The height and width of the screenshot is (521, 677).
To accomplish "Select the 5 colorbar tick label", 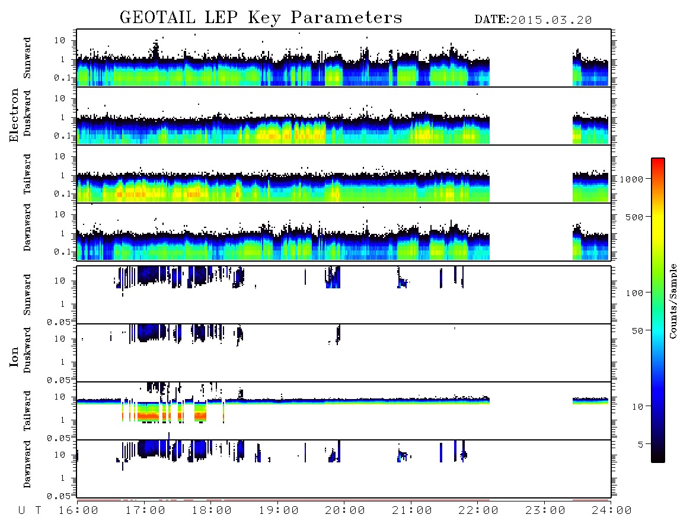I will click(641, 444).
